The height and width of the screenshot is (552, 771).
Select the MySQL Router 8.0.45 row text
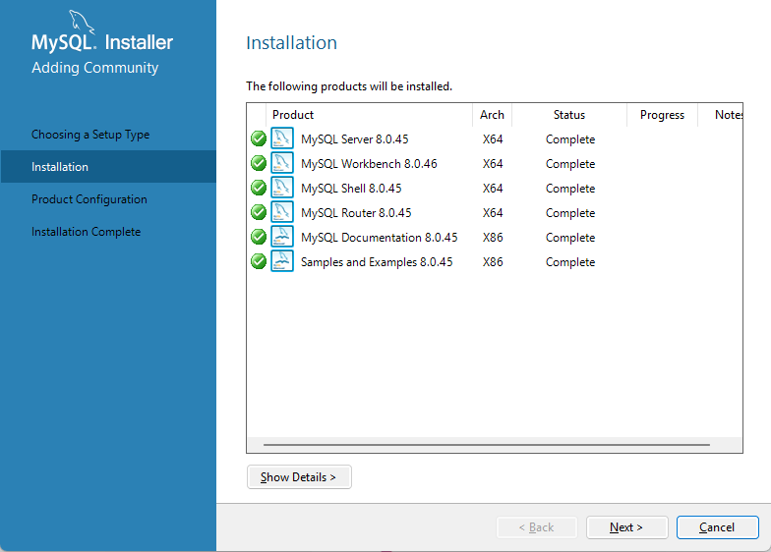(356, 213)
